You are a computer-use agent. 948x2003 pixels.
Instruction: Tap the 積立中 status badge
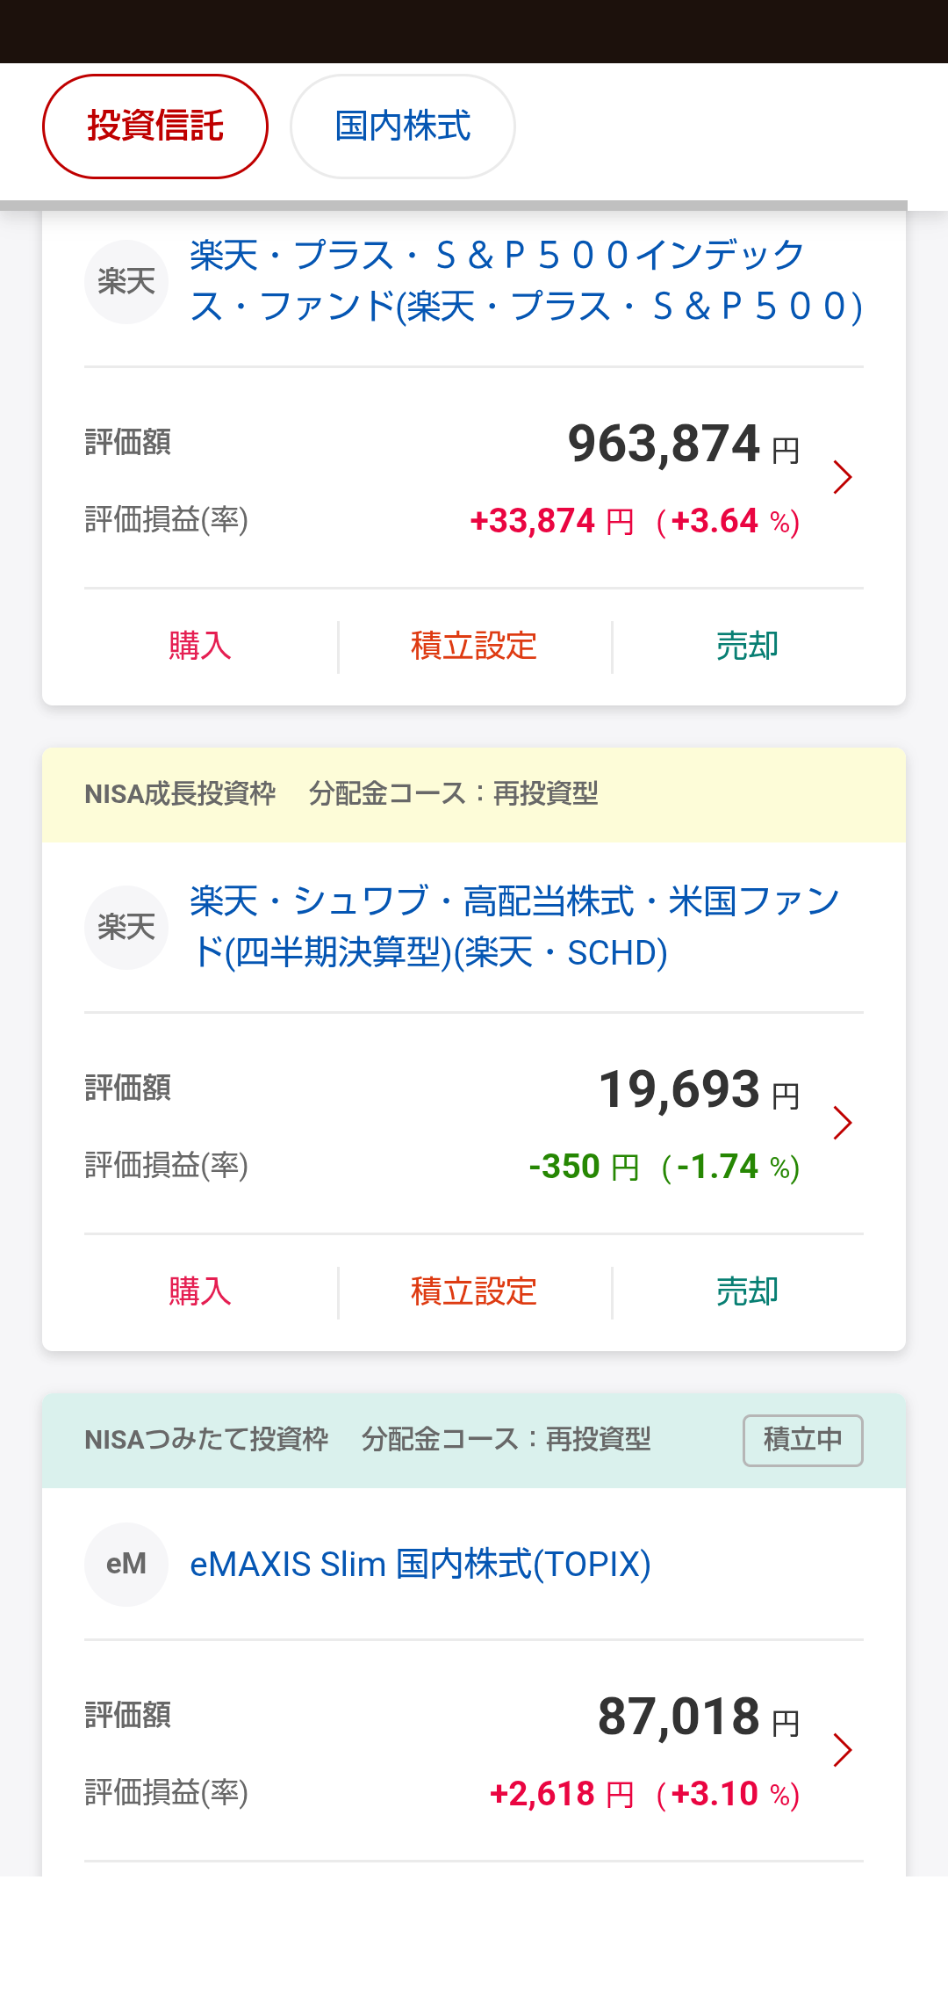(x=803, y=1441)
